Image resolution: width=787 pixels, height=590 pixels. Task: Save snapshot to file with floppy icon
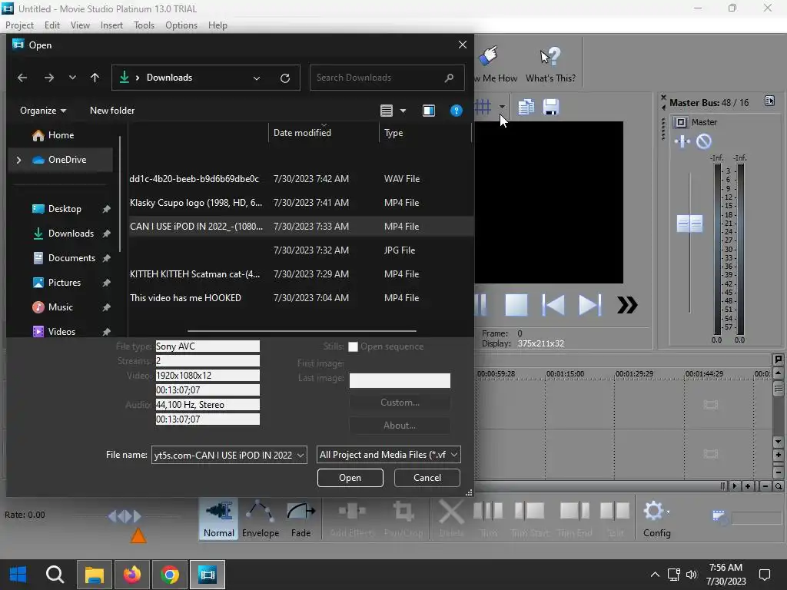point(550,107)
